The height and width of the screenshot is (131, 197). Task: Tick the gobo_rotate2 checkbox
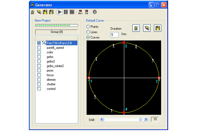coord(39,66)
